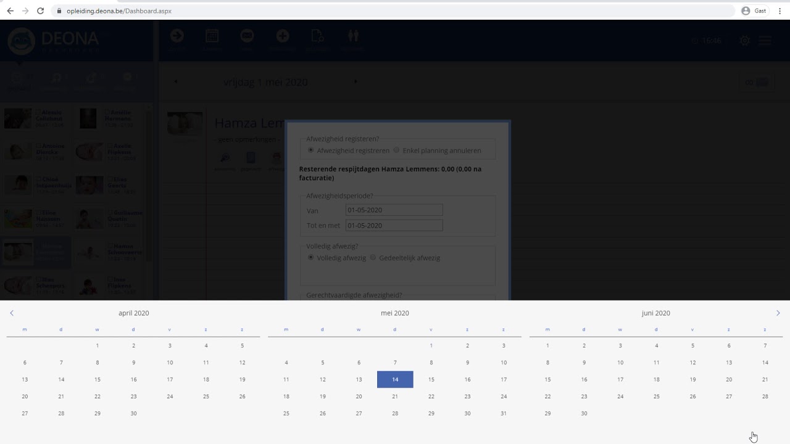Click the dimmed right-arrow toolbar icon
This screenshot has width=790, height=444.
177,36
